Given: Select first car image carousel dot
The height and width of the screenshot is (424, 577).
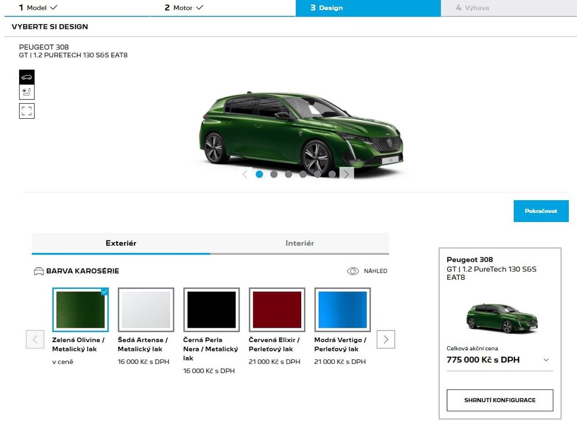Looking at the screenshot, I should (x=259, y=174).
